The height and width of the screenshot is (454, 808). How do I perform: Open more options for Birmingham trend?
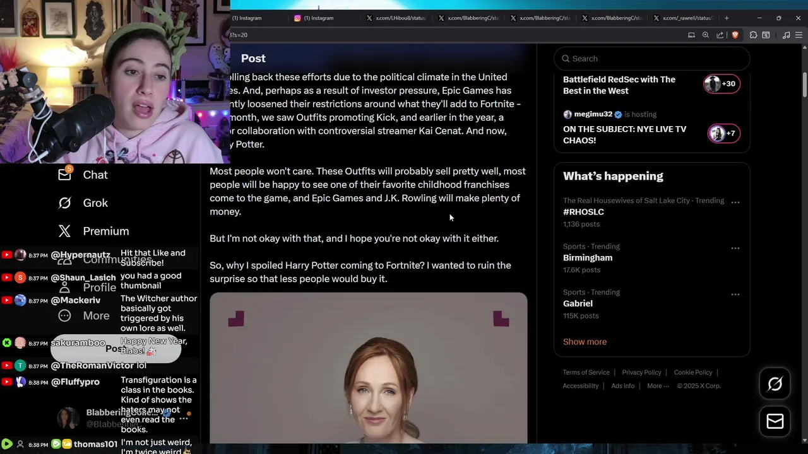735,248
